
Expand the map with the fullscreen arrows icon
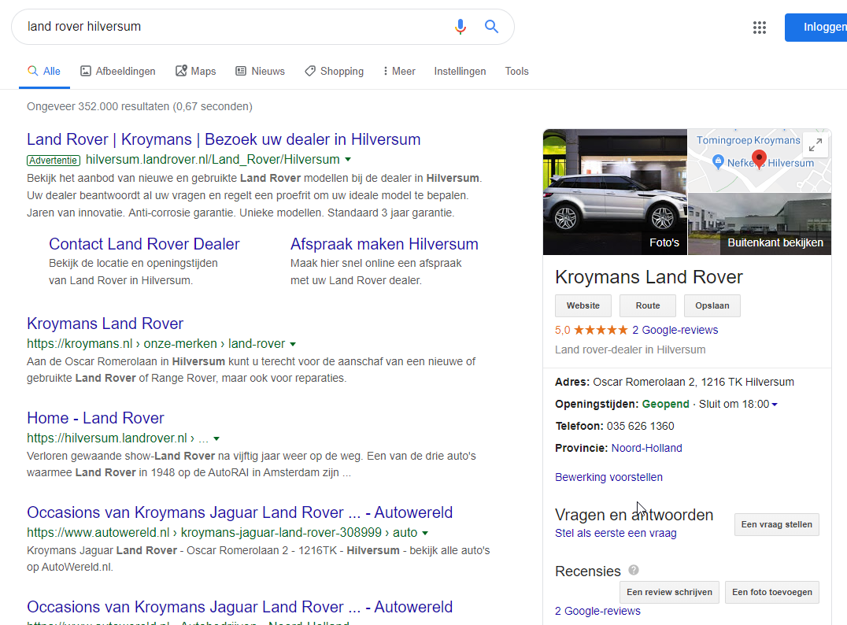(x=816, y=145)
